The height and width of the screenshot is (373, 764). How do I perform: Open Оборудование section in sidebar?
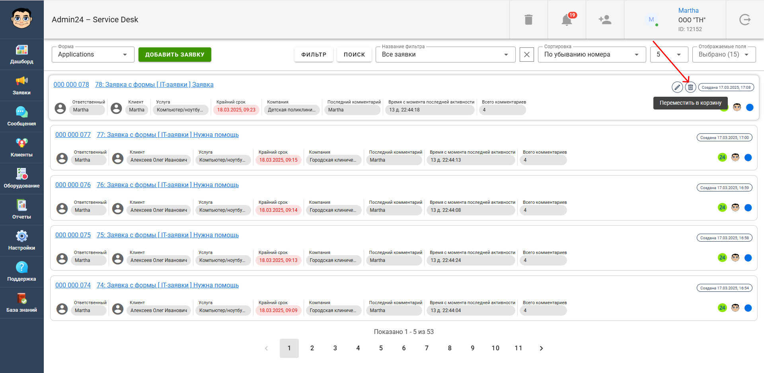click(21, 178)
